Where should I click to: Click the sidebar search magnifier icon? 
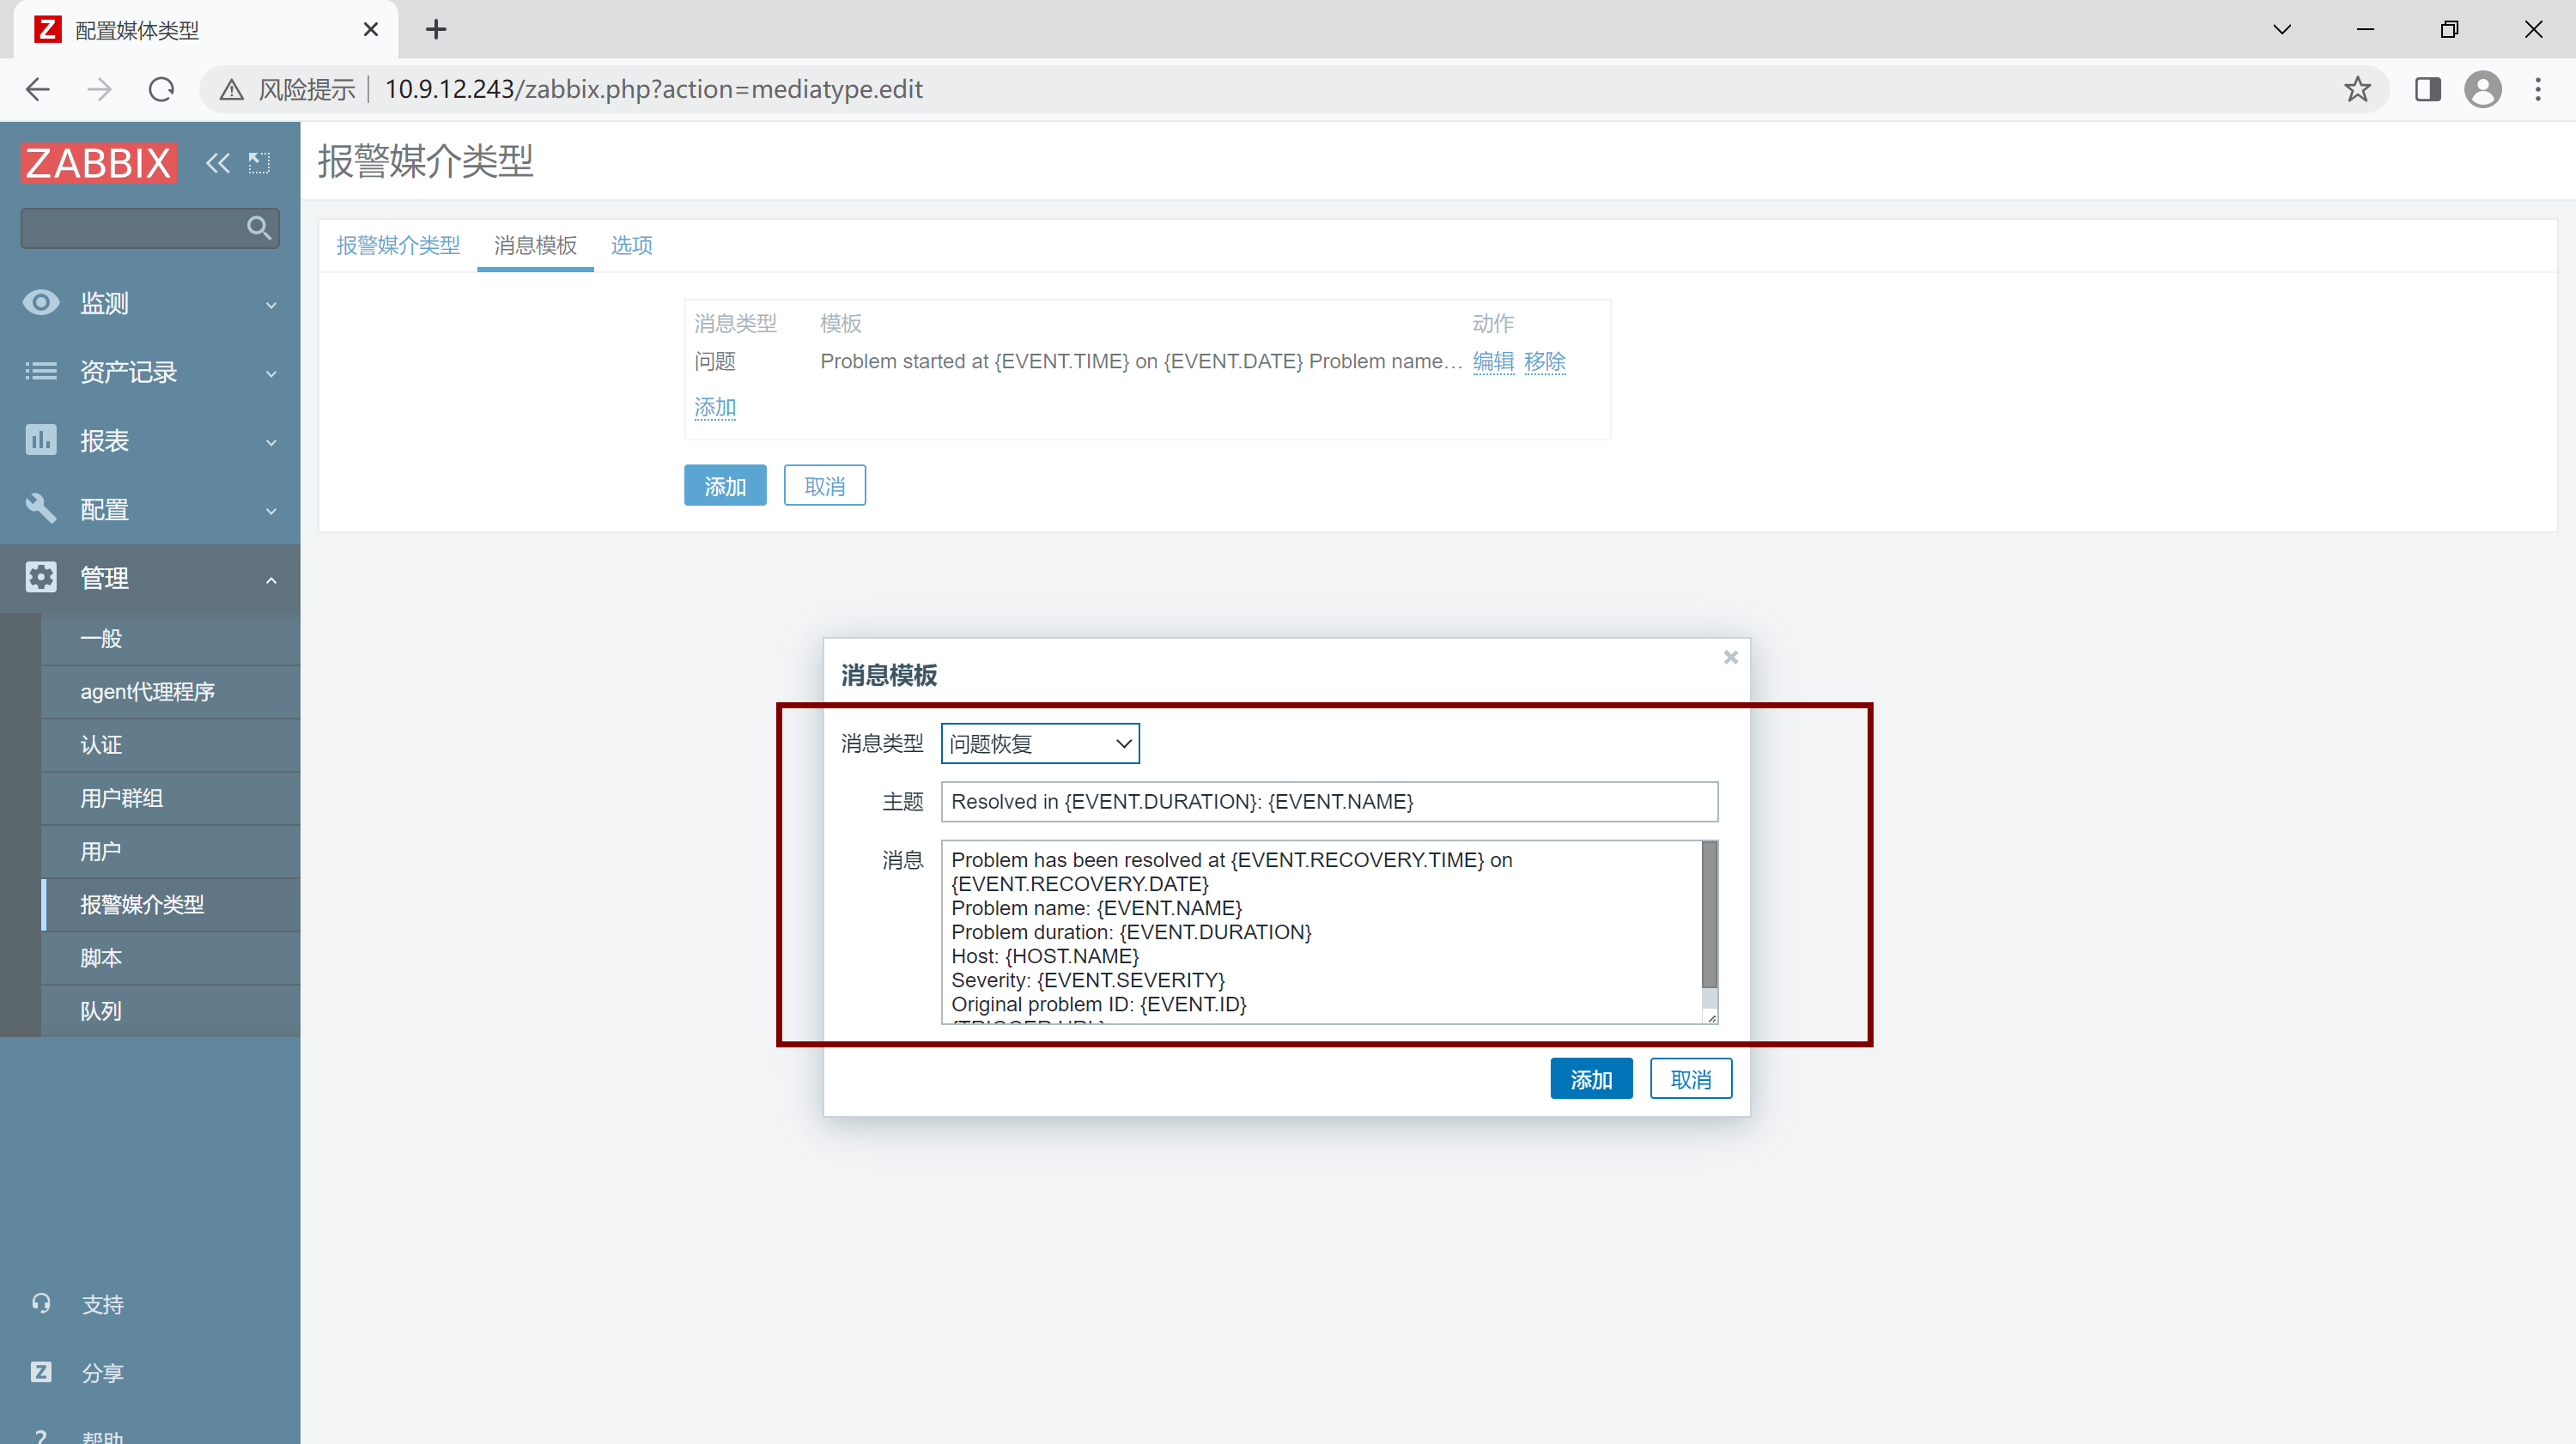[x=259, y=228]
